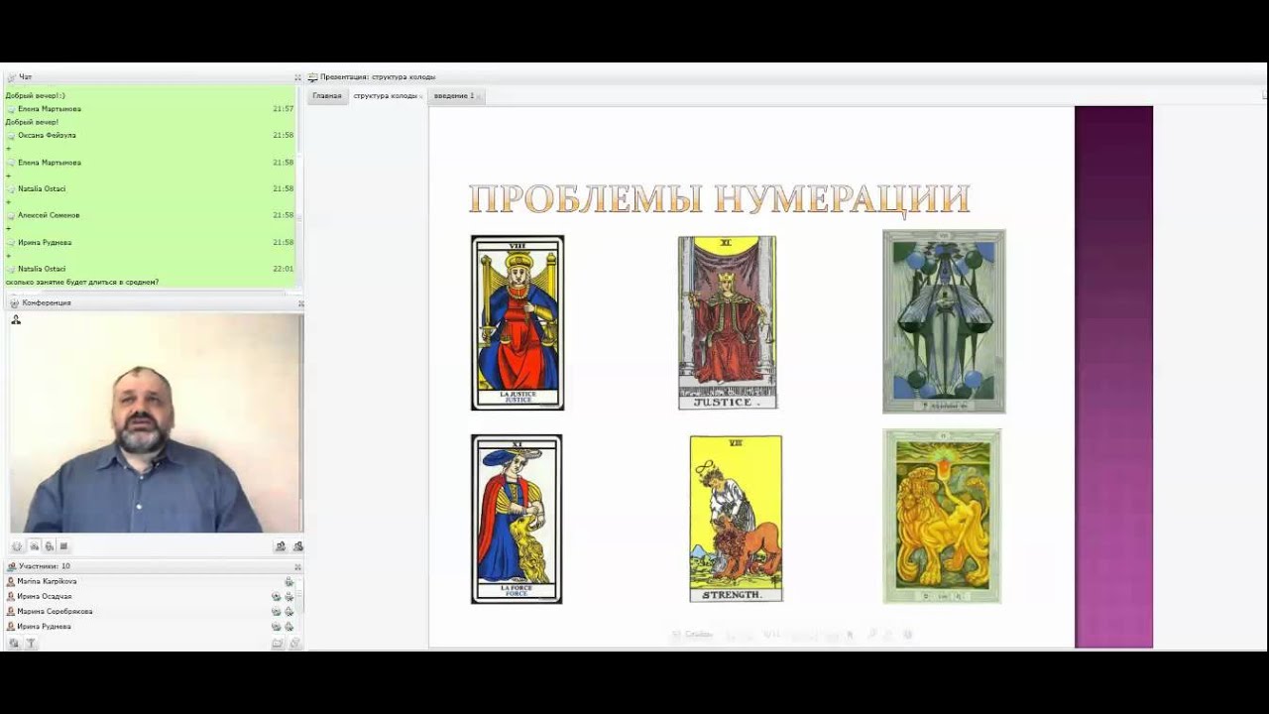Click the bottom-left first participants panel icon
The width and height of the screenshot is (1269, 714).
pos(14,644)
